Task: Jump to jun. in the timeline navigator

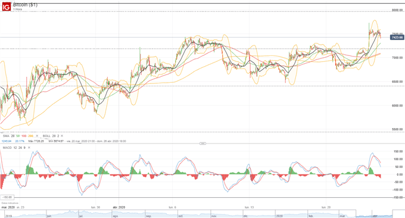Action: [49, 216]
